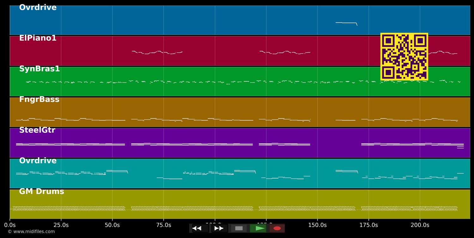Select the ElPiano1 track label
The height and width of the screenshot is (238, 474).
tap(38, 38)
